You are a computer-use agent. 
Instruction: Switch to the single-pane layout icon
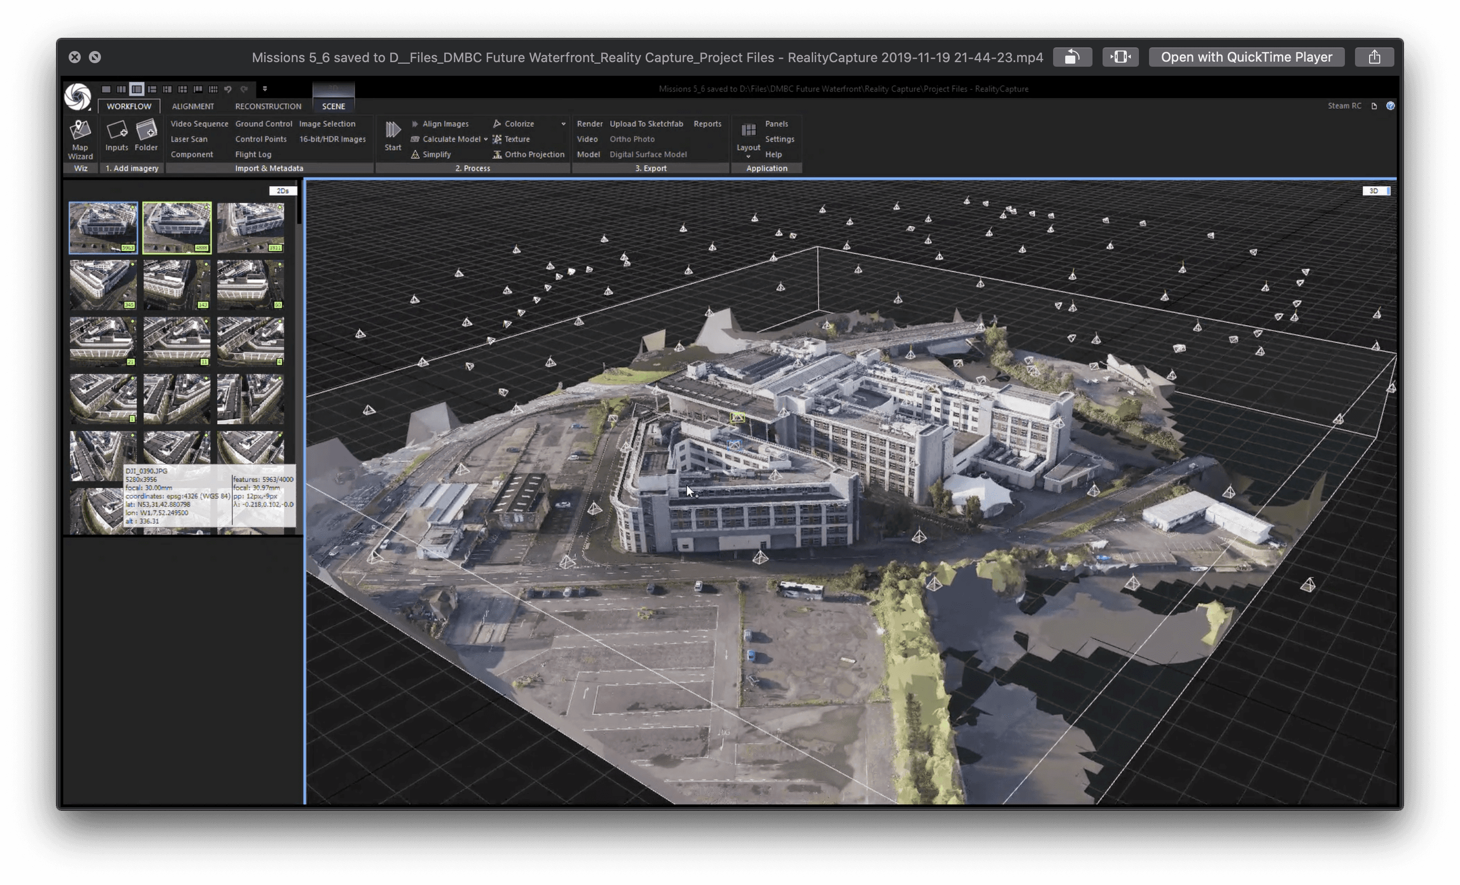click(x=106, y=89)
